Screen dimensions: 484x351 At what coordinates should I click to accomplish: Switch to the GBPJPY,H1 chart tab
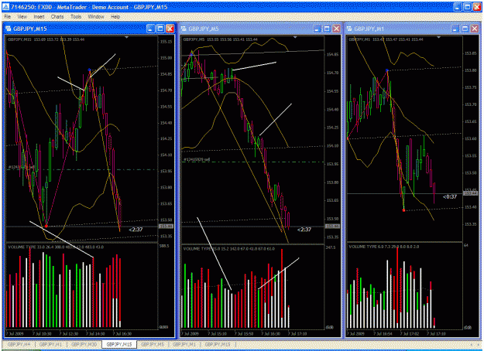(x=50, y=344)
